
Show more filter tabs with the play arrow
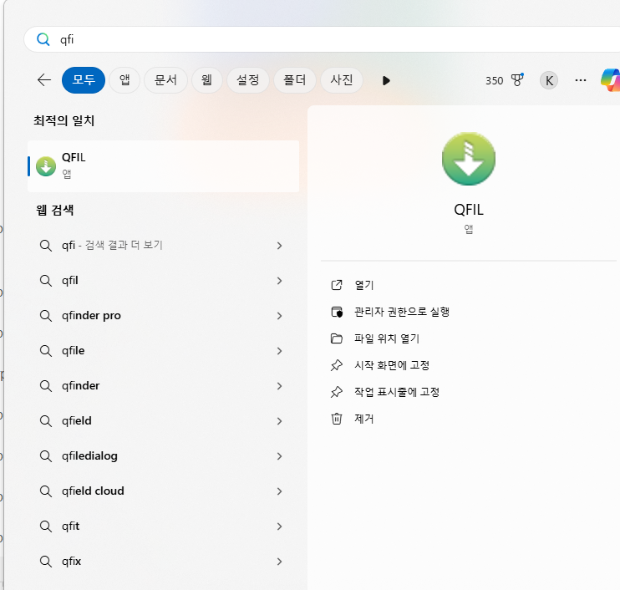click(386, 81)
